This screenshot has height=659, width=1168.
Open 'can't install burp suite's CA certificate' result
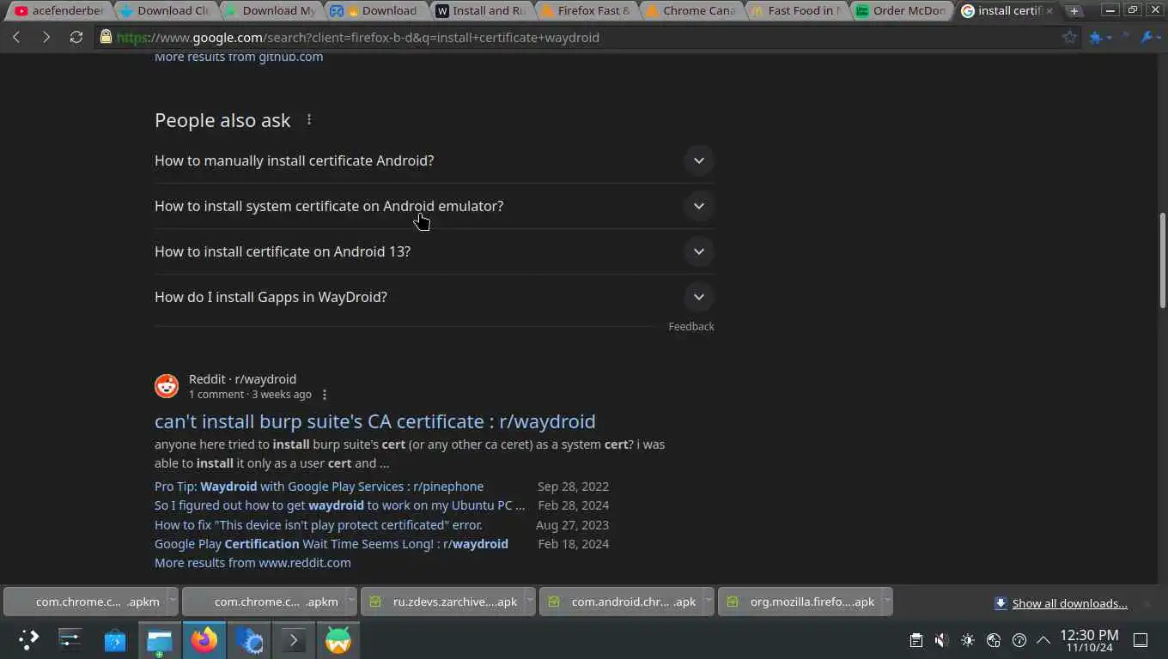[x=374, y=421]
